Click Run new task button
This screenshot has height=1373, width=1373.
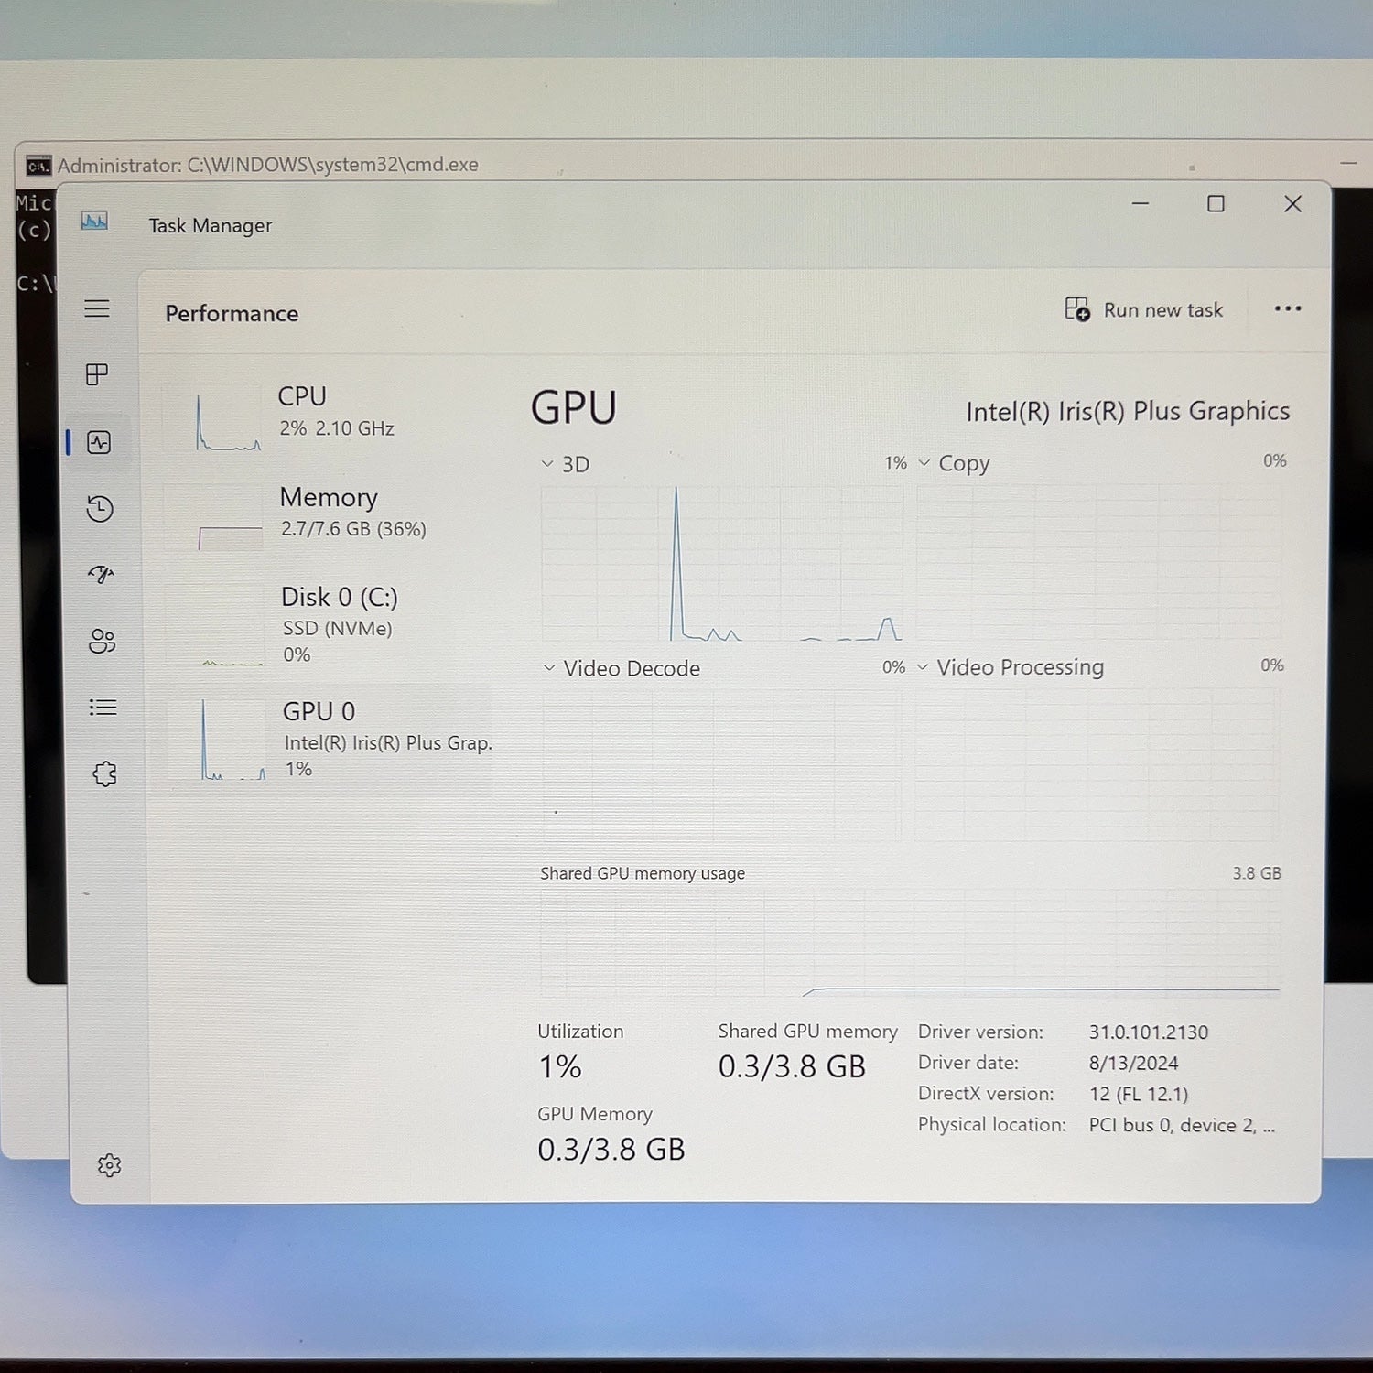coord(1144,309)
